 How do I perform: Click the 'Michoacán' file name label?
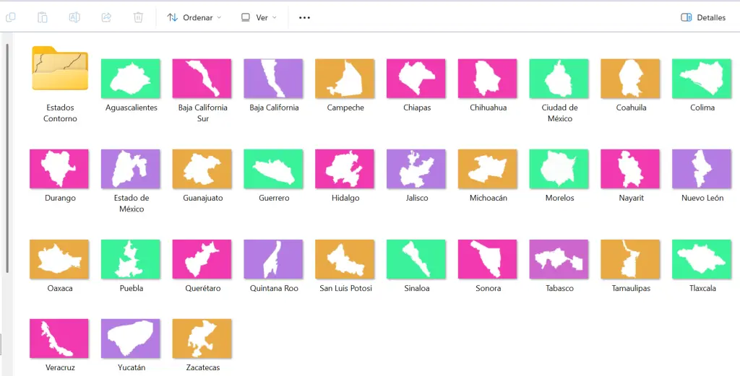tap(489, 198)
